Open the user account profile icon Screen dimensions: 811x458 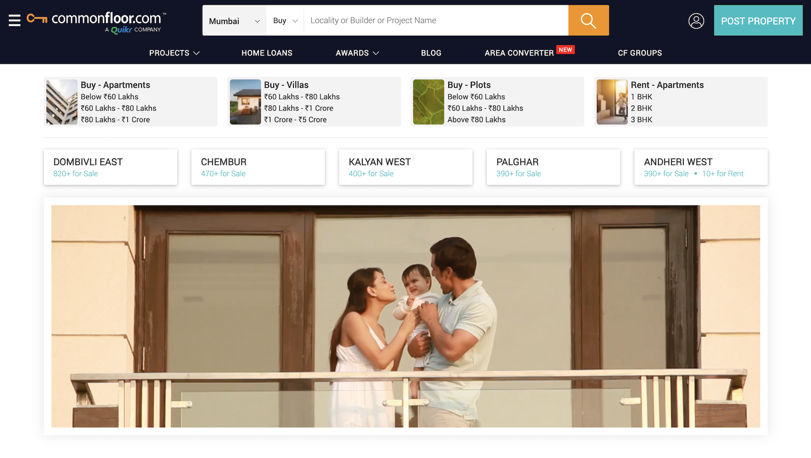(697, 21)
